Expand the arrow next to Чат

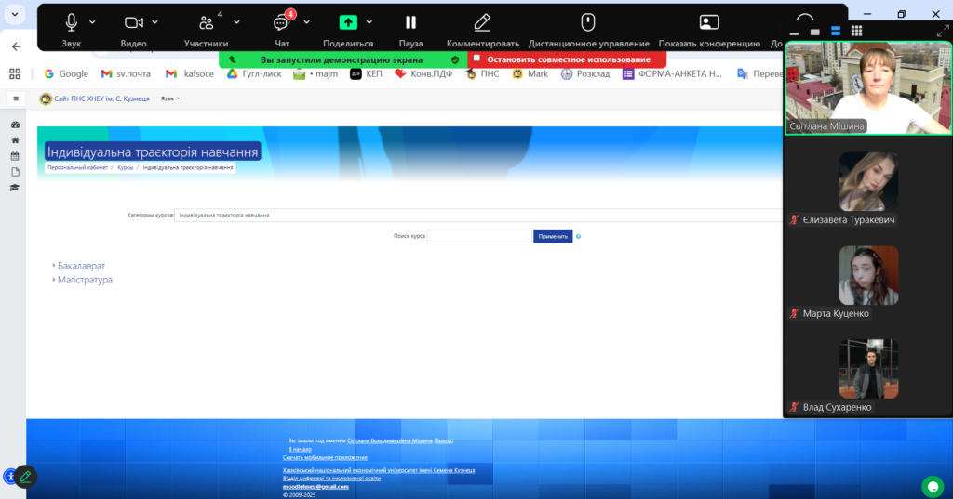pyautogui.click(x=307, y=22)
